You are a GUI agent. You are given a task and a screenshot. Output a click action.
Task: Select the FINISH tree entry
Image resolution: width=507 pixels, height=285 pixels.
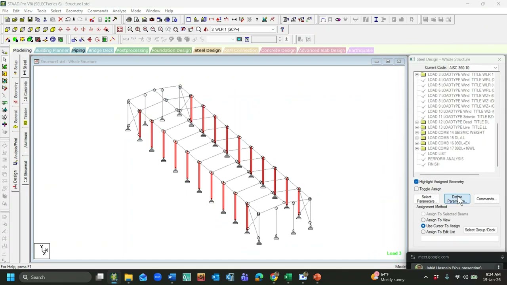click(433, 164)
